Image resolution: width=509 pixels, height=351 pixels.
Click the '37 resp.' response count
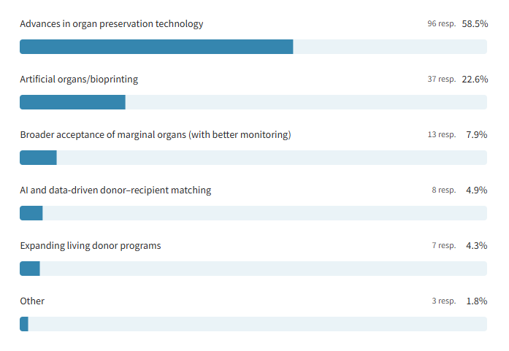point(442,80)
